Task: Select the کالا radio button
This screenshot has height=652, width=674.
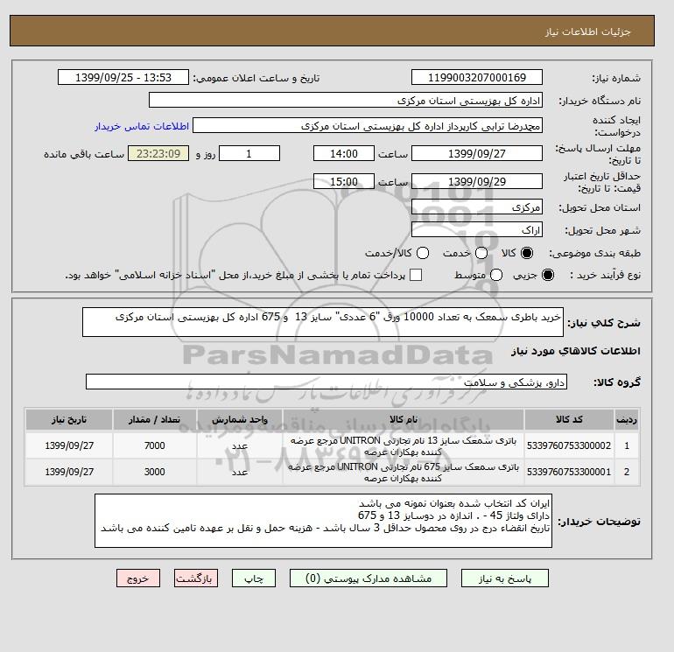Action: (527, 253)
